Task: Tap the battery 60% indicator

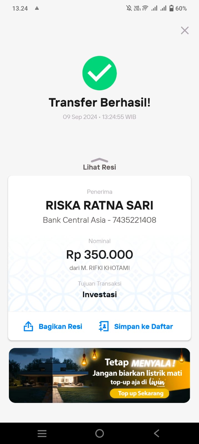Action: (x=178, y=8)
